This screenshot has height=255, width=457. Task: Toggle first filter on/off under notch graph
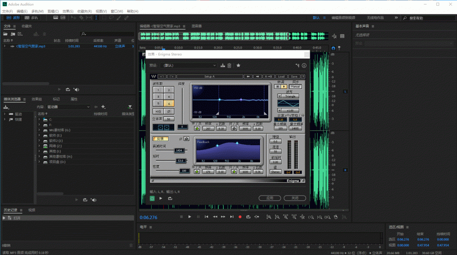click(x=197, y=128)
